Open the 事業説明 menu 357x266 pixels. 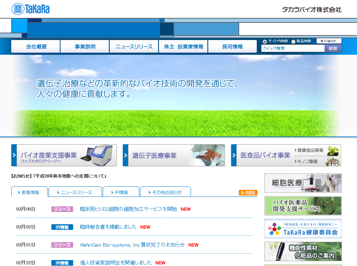pos(85,47)
